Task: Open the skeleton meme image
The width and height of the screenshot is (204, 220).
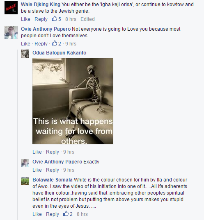Action: pyautogui.click(x=73, y=101)
